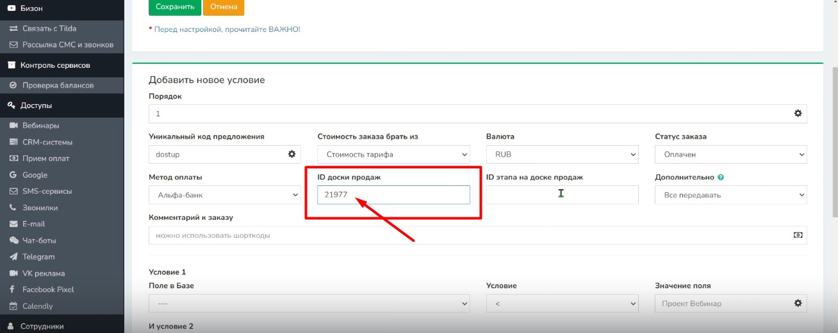Open the прочитайте ВАЖНО link

(262, 29)
